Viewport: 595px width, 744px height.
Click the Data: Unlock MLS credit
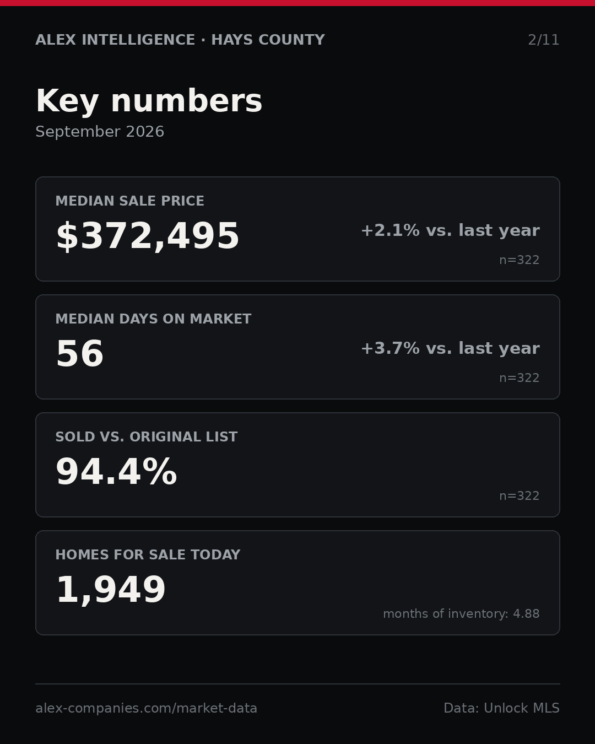pos(501,708)
